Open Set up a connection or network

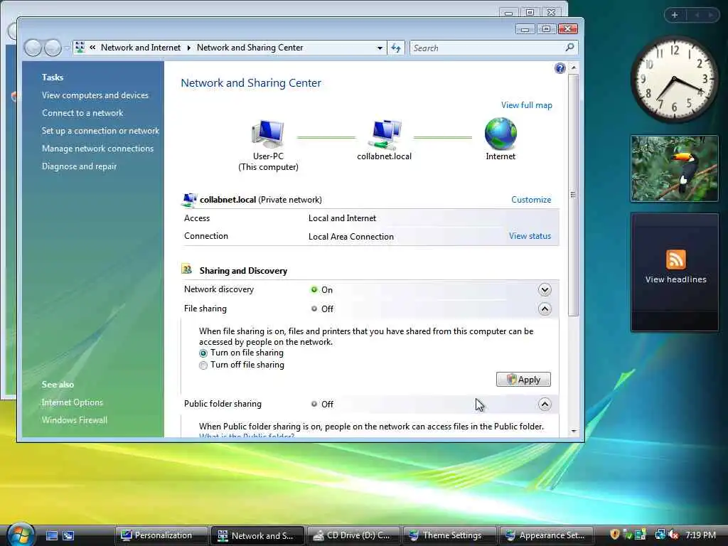pos(100,131)
